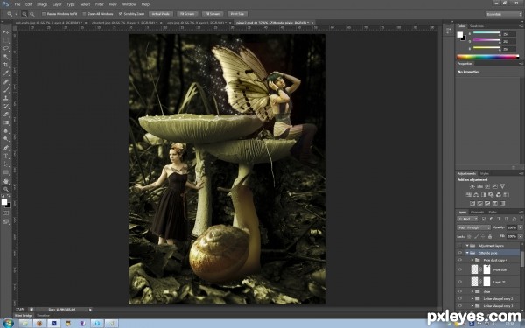525x328 pixels.
Task: Expand the Linker vleugel copy 2 group
Action: click(472, 298)
